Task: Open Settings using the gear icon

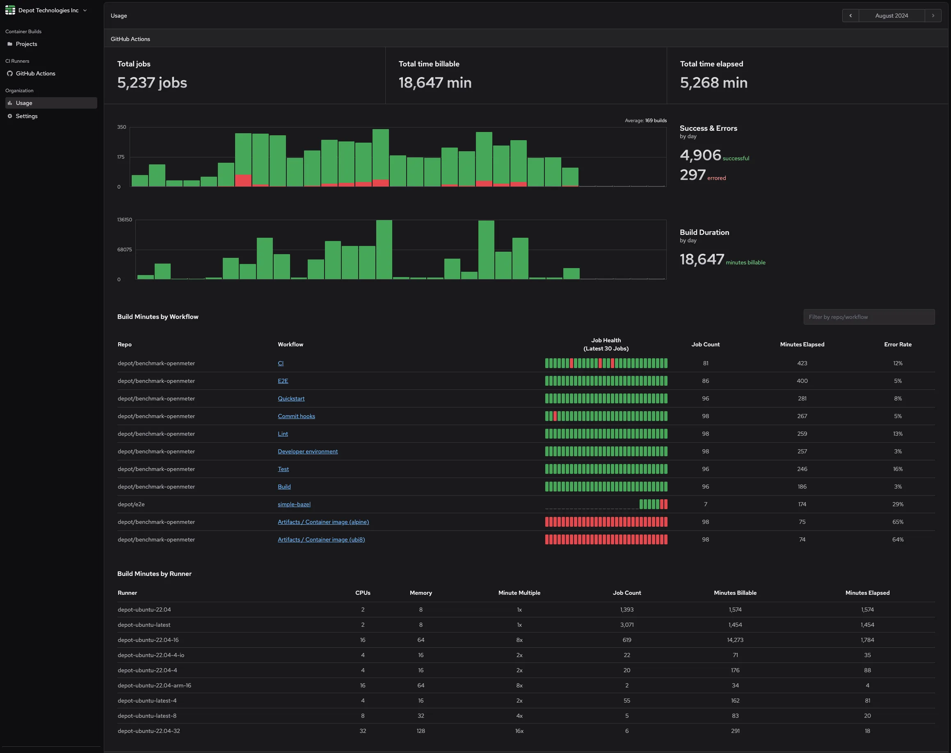Action: pyautogui.click(x=10, y=116)
